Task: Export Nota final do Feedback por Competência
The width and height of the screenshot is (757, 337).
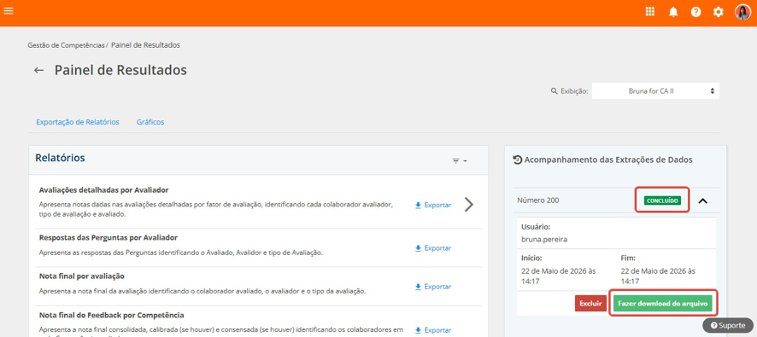Action: tap(433, 330)
